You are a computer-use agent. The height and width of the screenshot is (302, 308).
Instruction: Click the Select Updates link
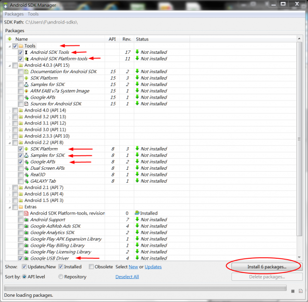tap(153, 267)
